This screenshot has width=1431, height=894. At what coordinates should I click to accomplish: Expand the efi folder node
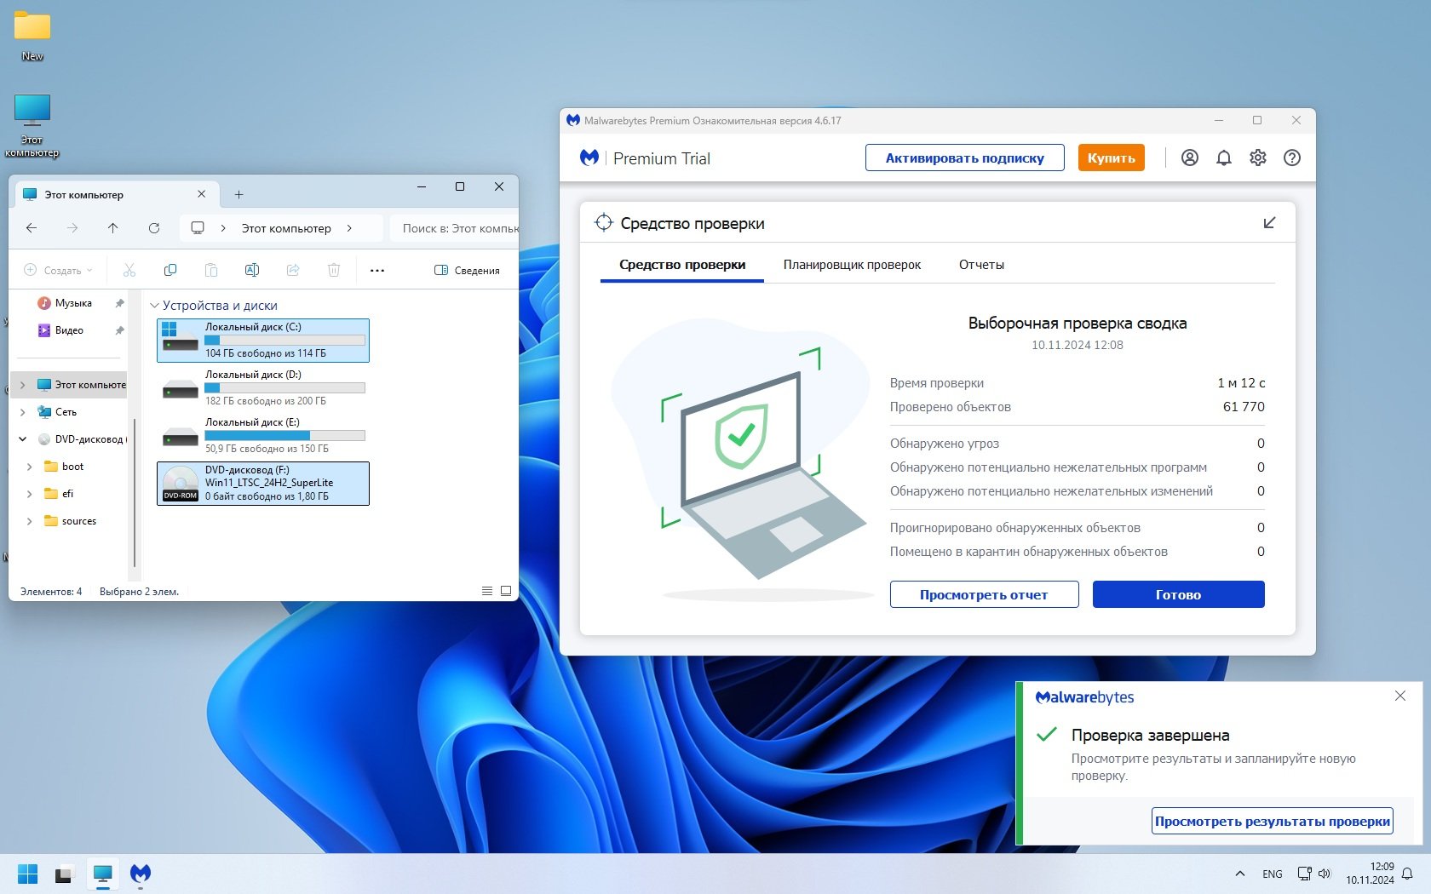(30, 494)
